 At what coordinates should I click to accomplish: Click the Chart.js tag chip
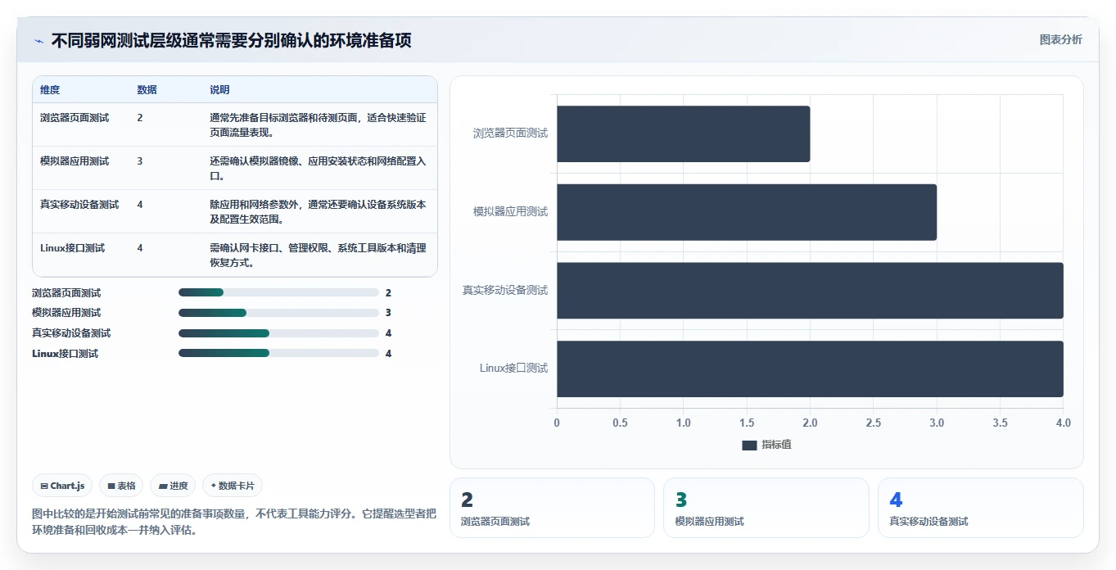pyautogui.click(x=63, y=486)
